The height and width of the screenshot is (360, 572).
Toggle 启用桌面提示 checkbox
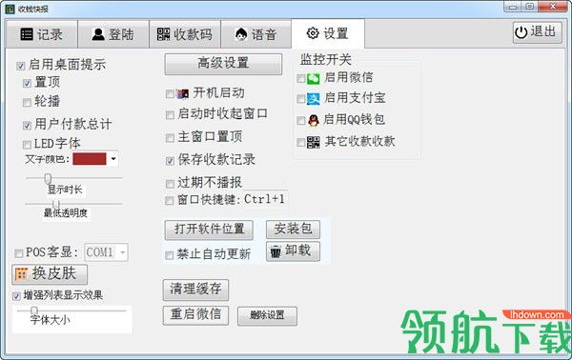20,66
